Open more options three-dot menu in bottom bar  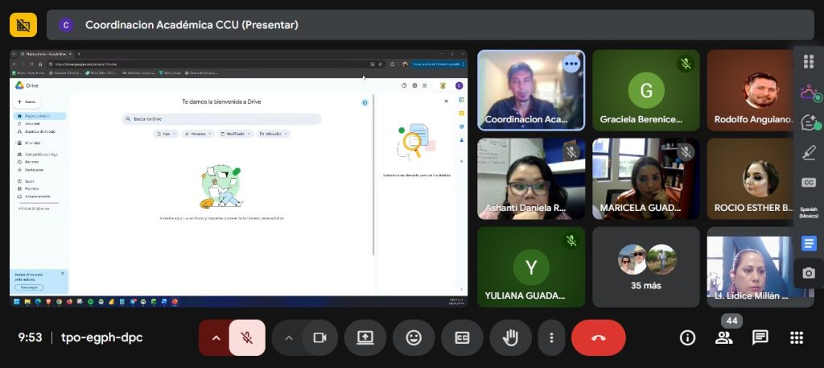point(551,337)
